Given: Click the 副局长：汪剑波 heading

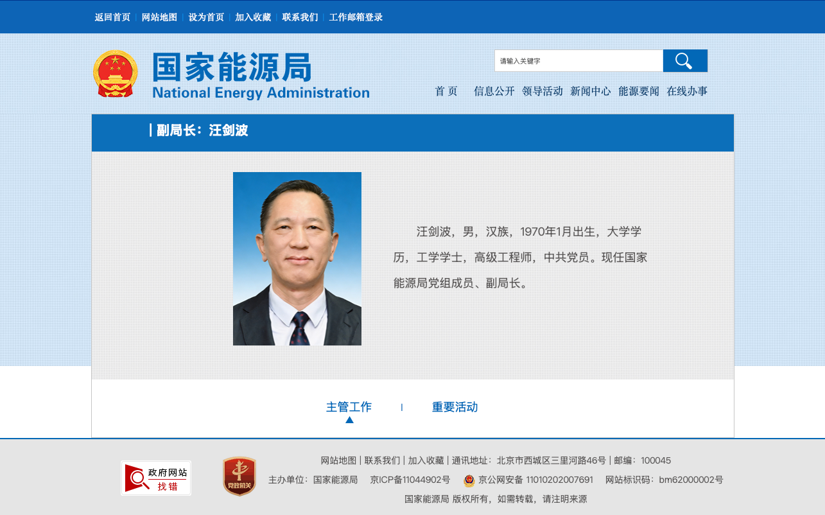Looking at the screenshot, I should tap(202, 130).
